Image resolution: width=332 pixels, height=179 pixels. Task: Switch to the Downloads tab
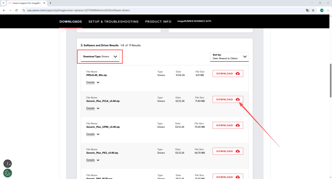click(x=71, y=21)
